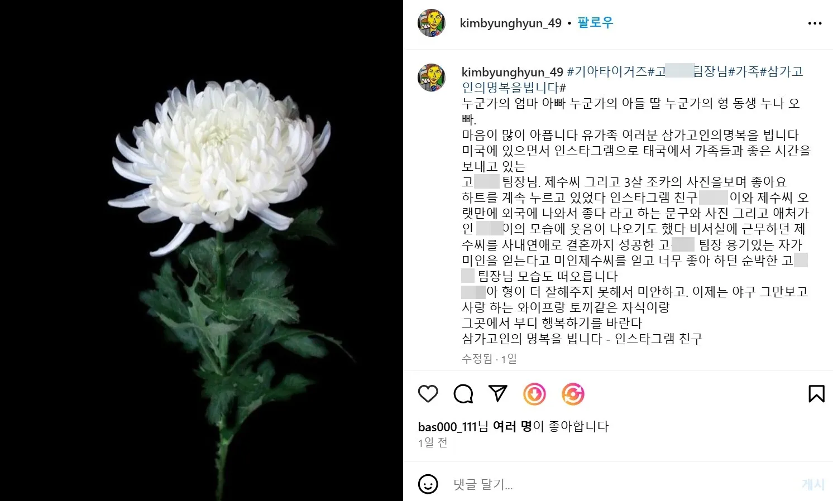The height and width of the screenshot is (501, 833).
Task: Open the #가족 hashtag
Action: [x=744, y=71]
